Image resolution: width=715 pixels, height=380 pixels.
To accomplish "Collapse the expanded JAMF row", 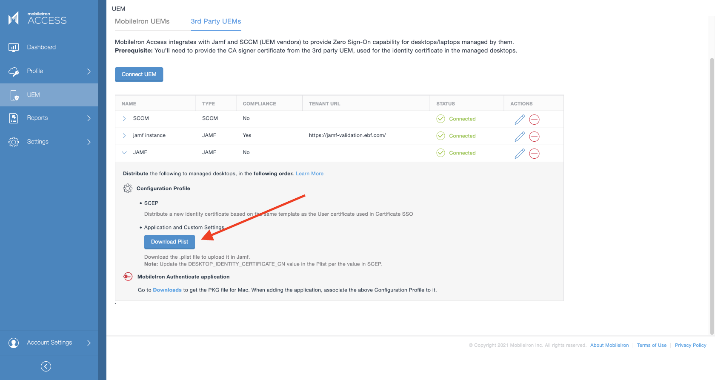I will coord(124,152).
